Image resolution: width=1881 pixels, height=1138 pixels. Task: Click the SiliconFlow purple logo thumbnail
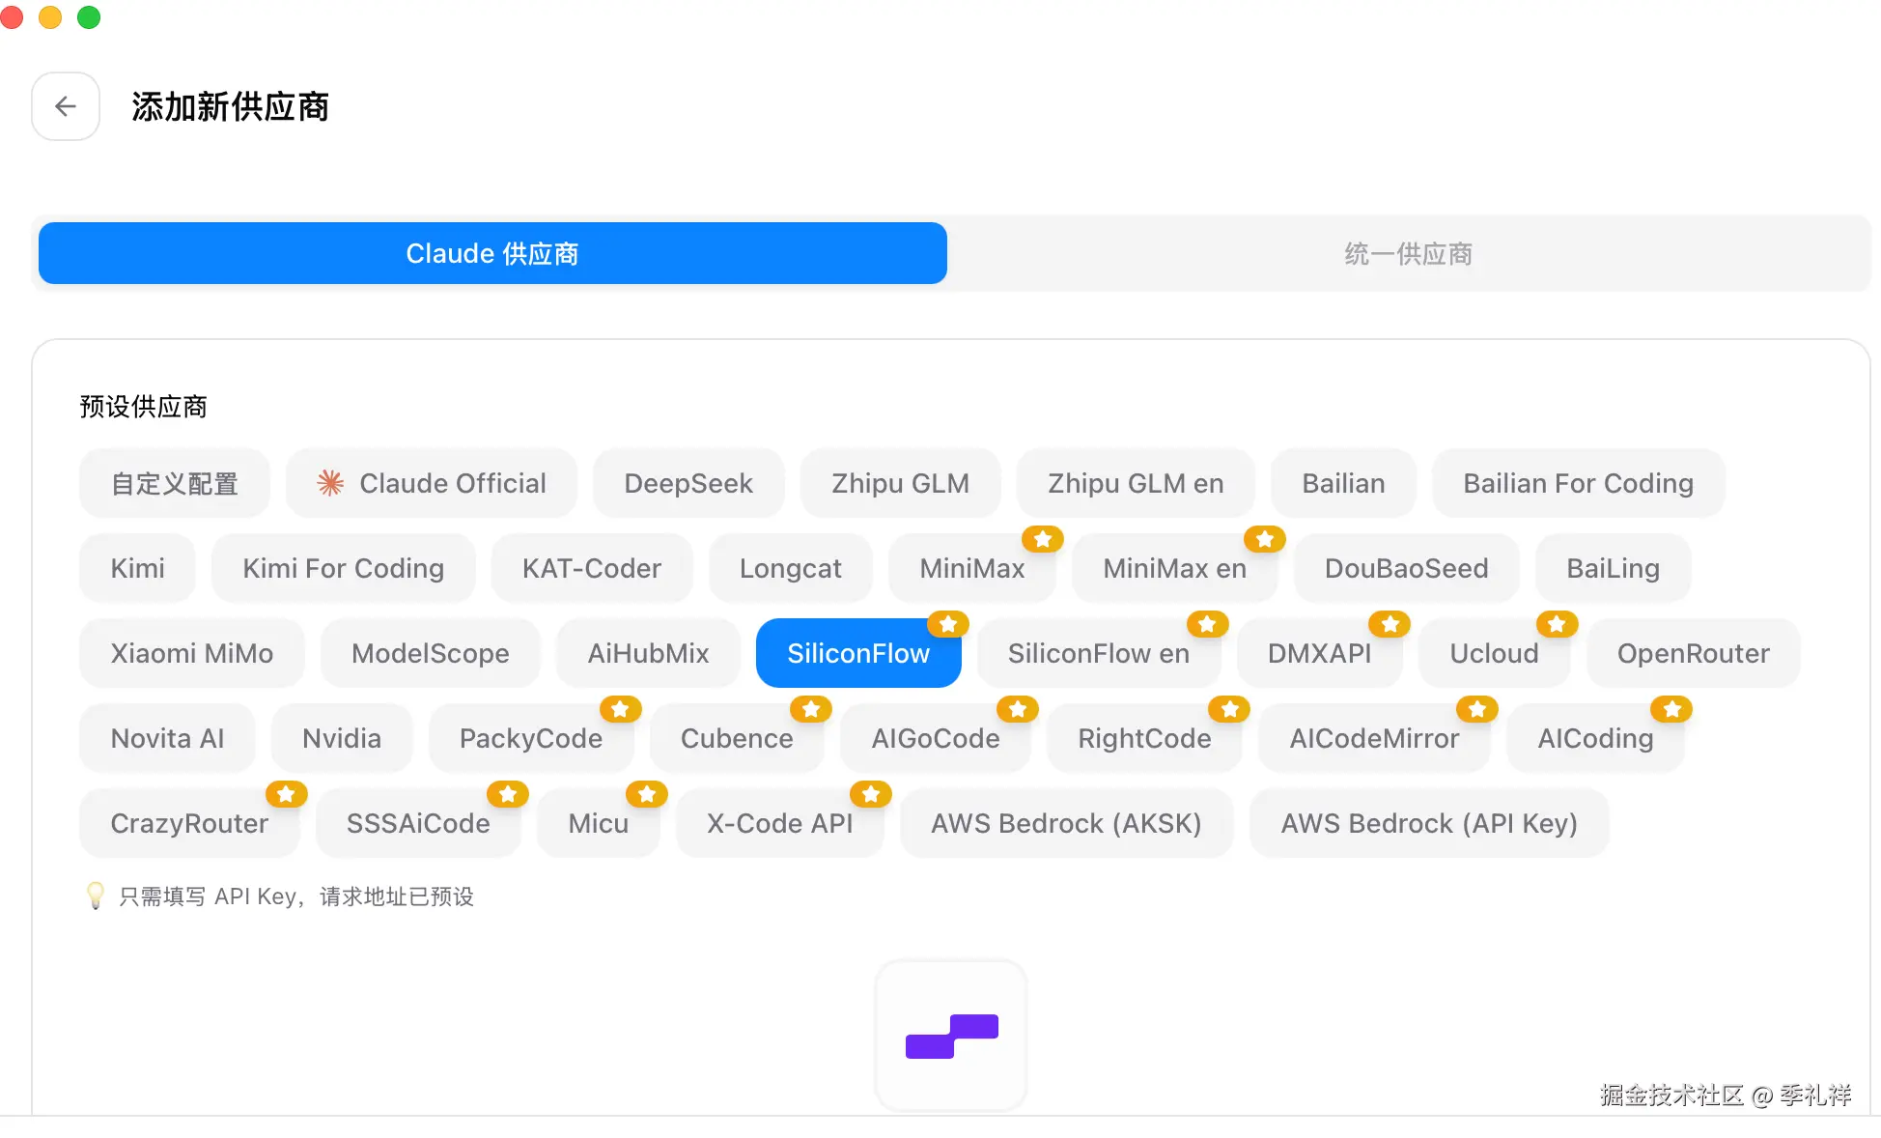951,1036
